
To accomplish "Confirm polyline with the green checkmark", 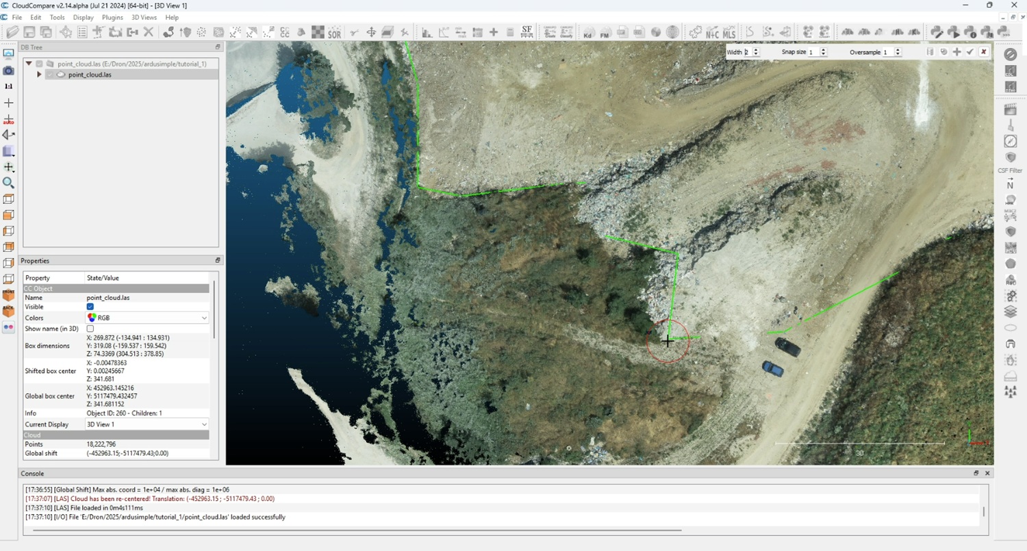I will 969,52.
